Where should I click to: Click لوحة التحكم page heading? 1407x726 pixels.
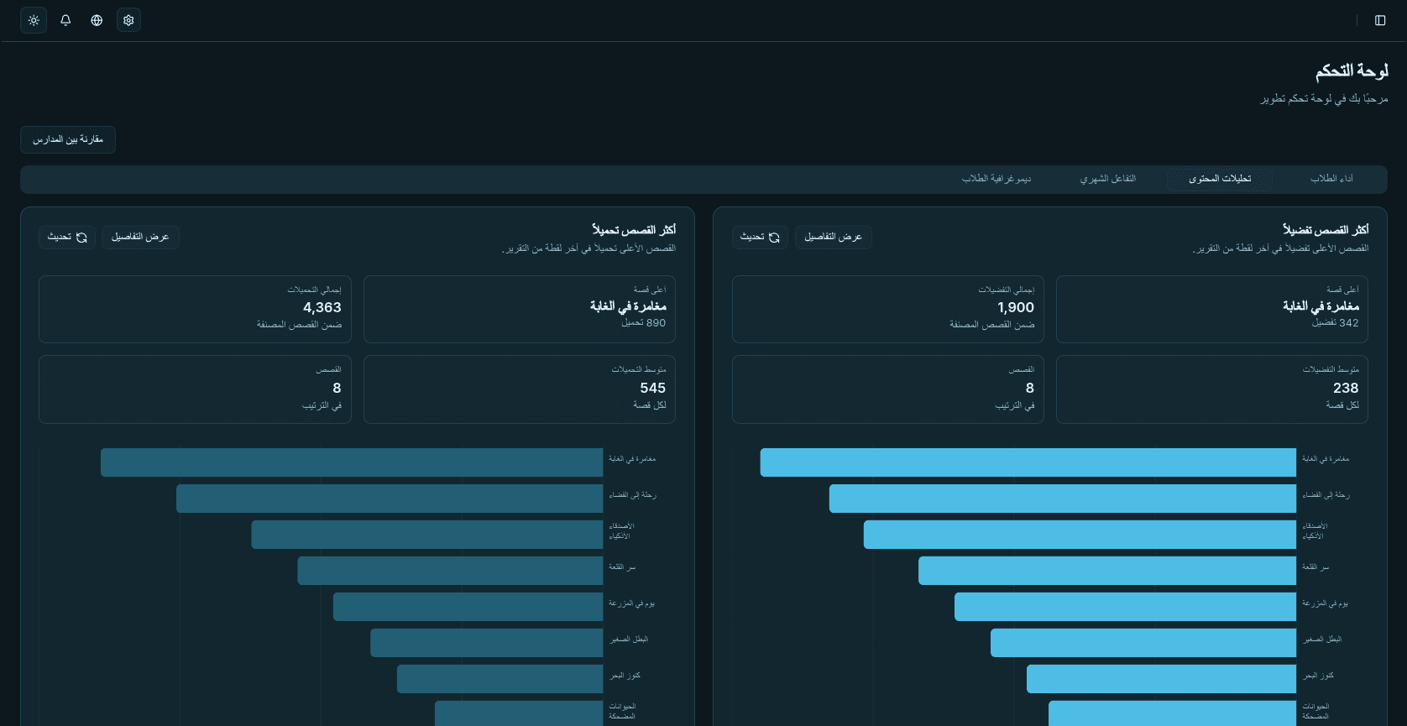tap(1352, 71)
